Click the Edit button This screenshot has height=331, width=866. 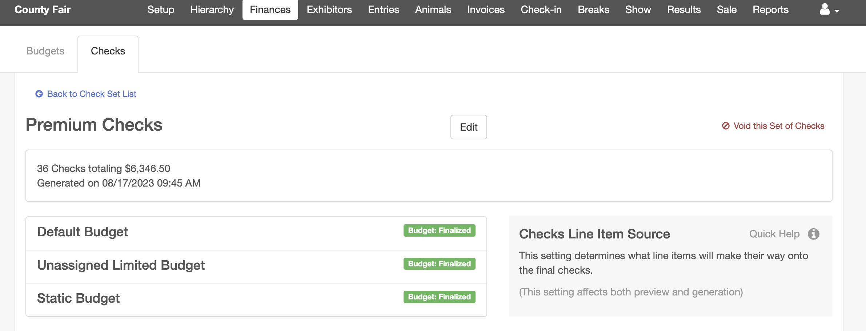(469, 127)
